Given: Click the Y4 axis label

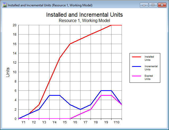Looking at the screenshot, I should [x=54, y=122].
